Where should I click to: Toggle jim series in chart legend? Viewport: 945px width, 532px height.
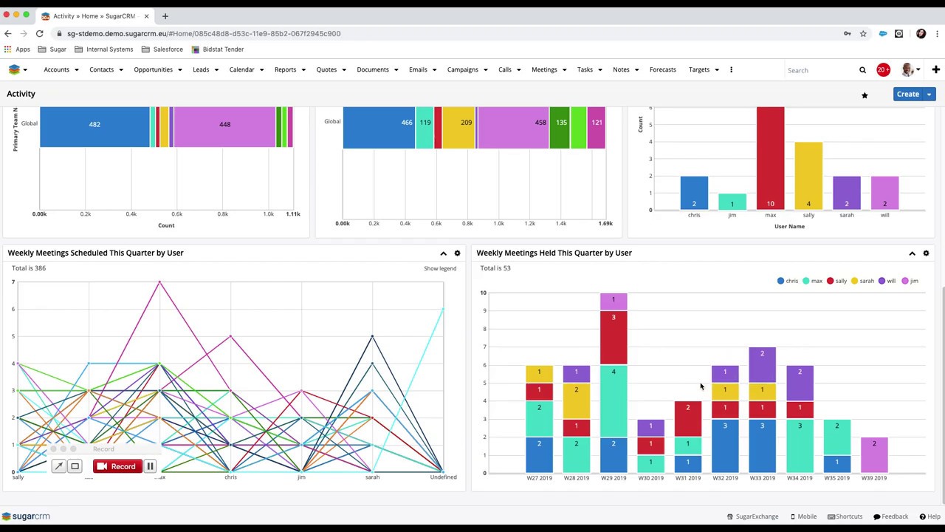(910, 281)
